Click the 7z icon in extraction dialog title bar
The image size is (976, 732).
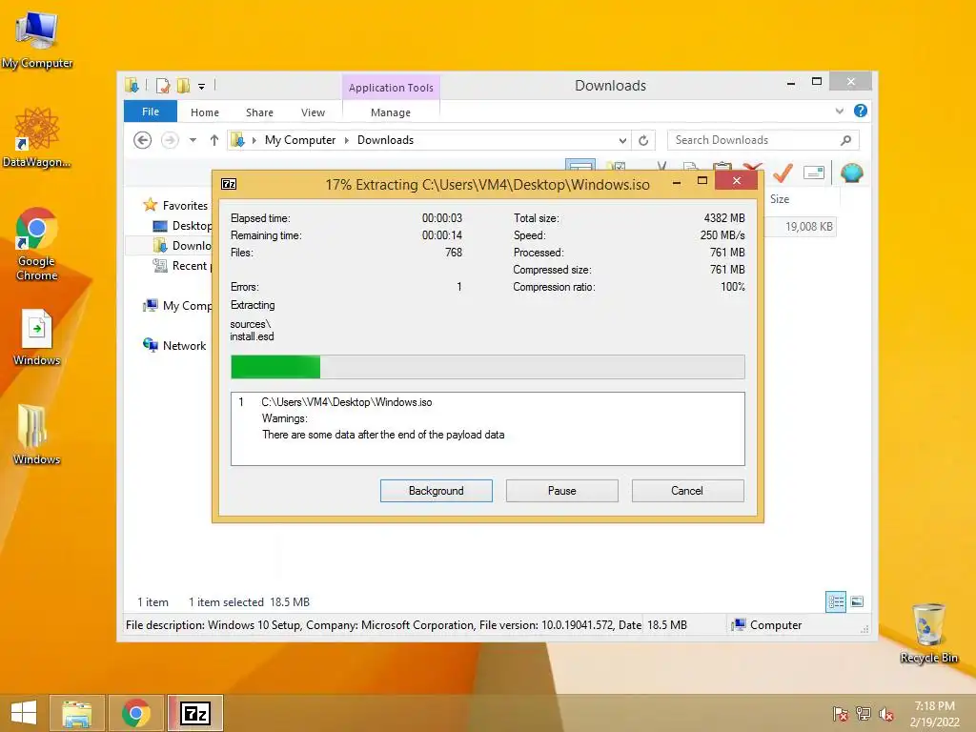point(229,184)
